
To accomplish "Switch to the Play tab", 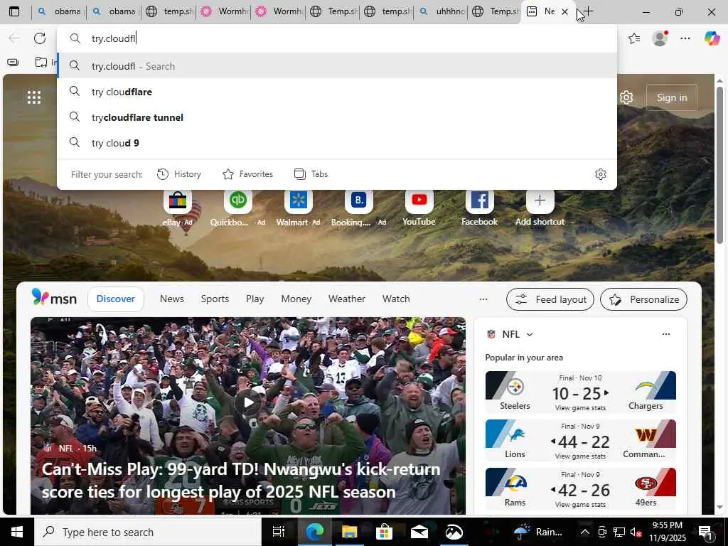I will click(x=255, y=299).
